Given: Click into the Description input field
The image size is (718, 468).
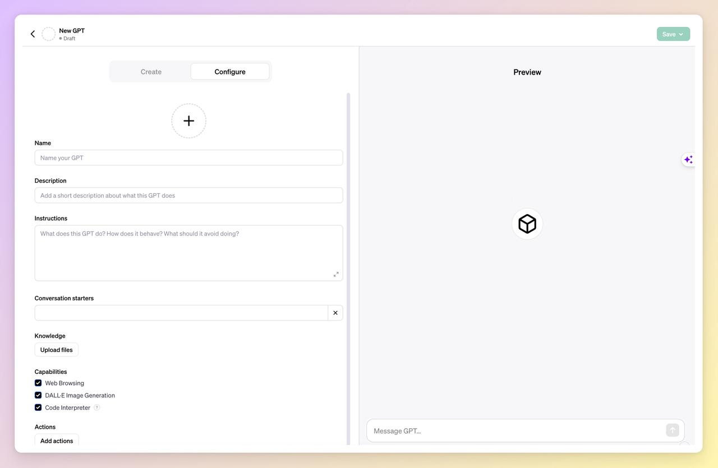Looking at the screenshot, I should point(188,195).
